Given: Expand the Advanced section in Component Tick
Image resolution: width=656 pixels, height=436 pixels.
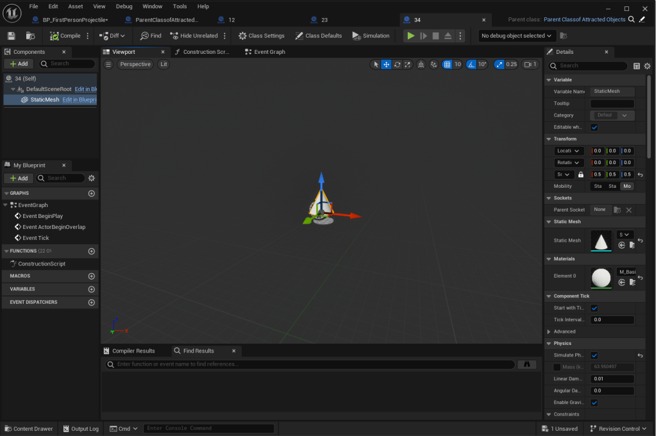Looking at the screenshot, I should click(549, 331).
